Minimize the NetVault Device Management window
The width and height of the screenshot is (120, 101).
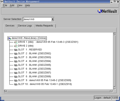point(112,2)
